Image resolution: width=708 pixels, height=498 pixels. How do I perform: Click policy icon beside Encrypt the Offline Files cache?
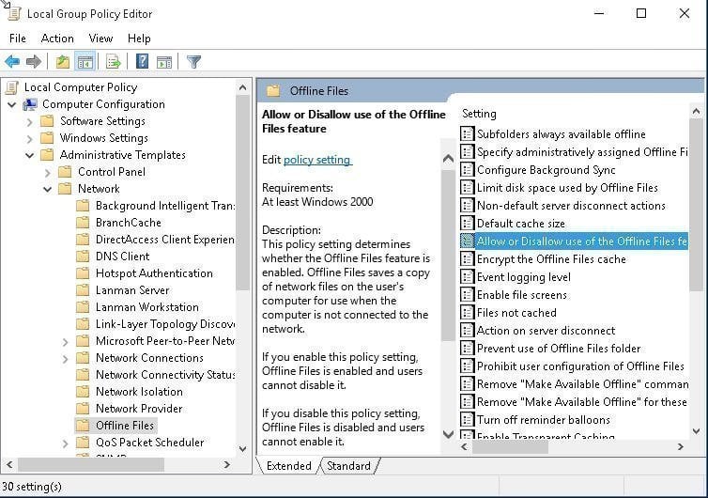[x=467, y=258]
